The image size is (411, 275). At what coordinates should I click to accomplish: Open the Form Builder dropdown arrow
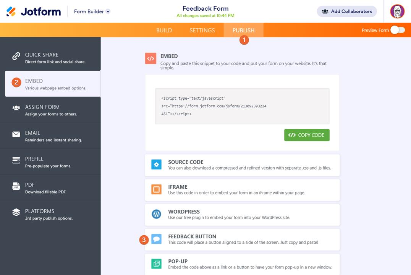tap(108, 11)
